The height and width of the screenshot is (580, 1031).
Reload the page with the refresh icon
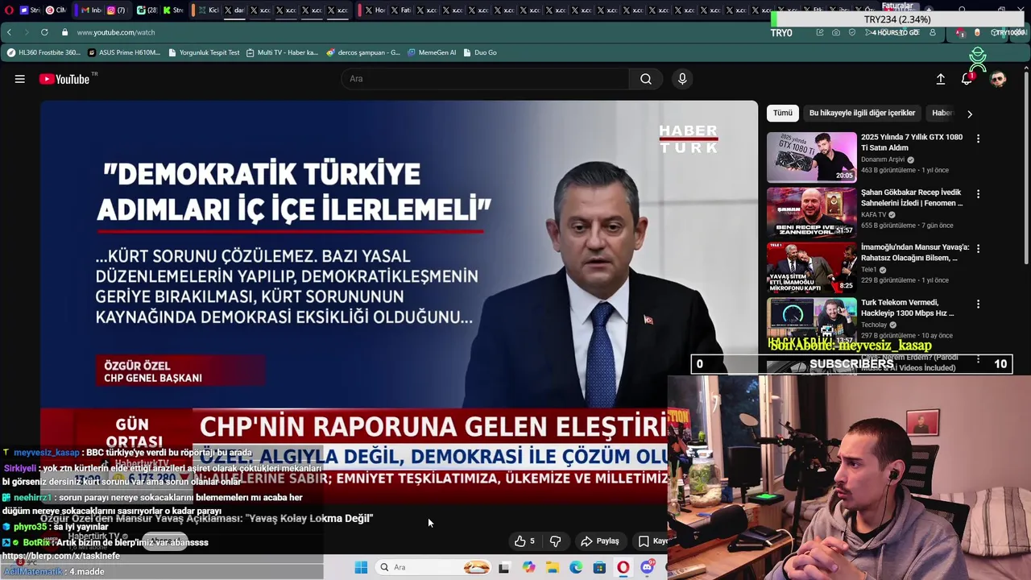coord(43,32)
